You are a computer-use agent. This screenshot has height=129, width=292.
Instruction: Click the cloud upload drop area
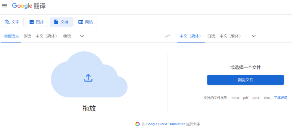tap(89, 75)
